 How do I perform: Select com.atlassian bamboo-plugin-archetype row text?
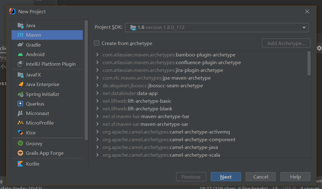(169, 55)
